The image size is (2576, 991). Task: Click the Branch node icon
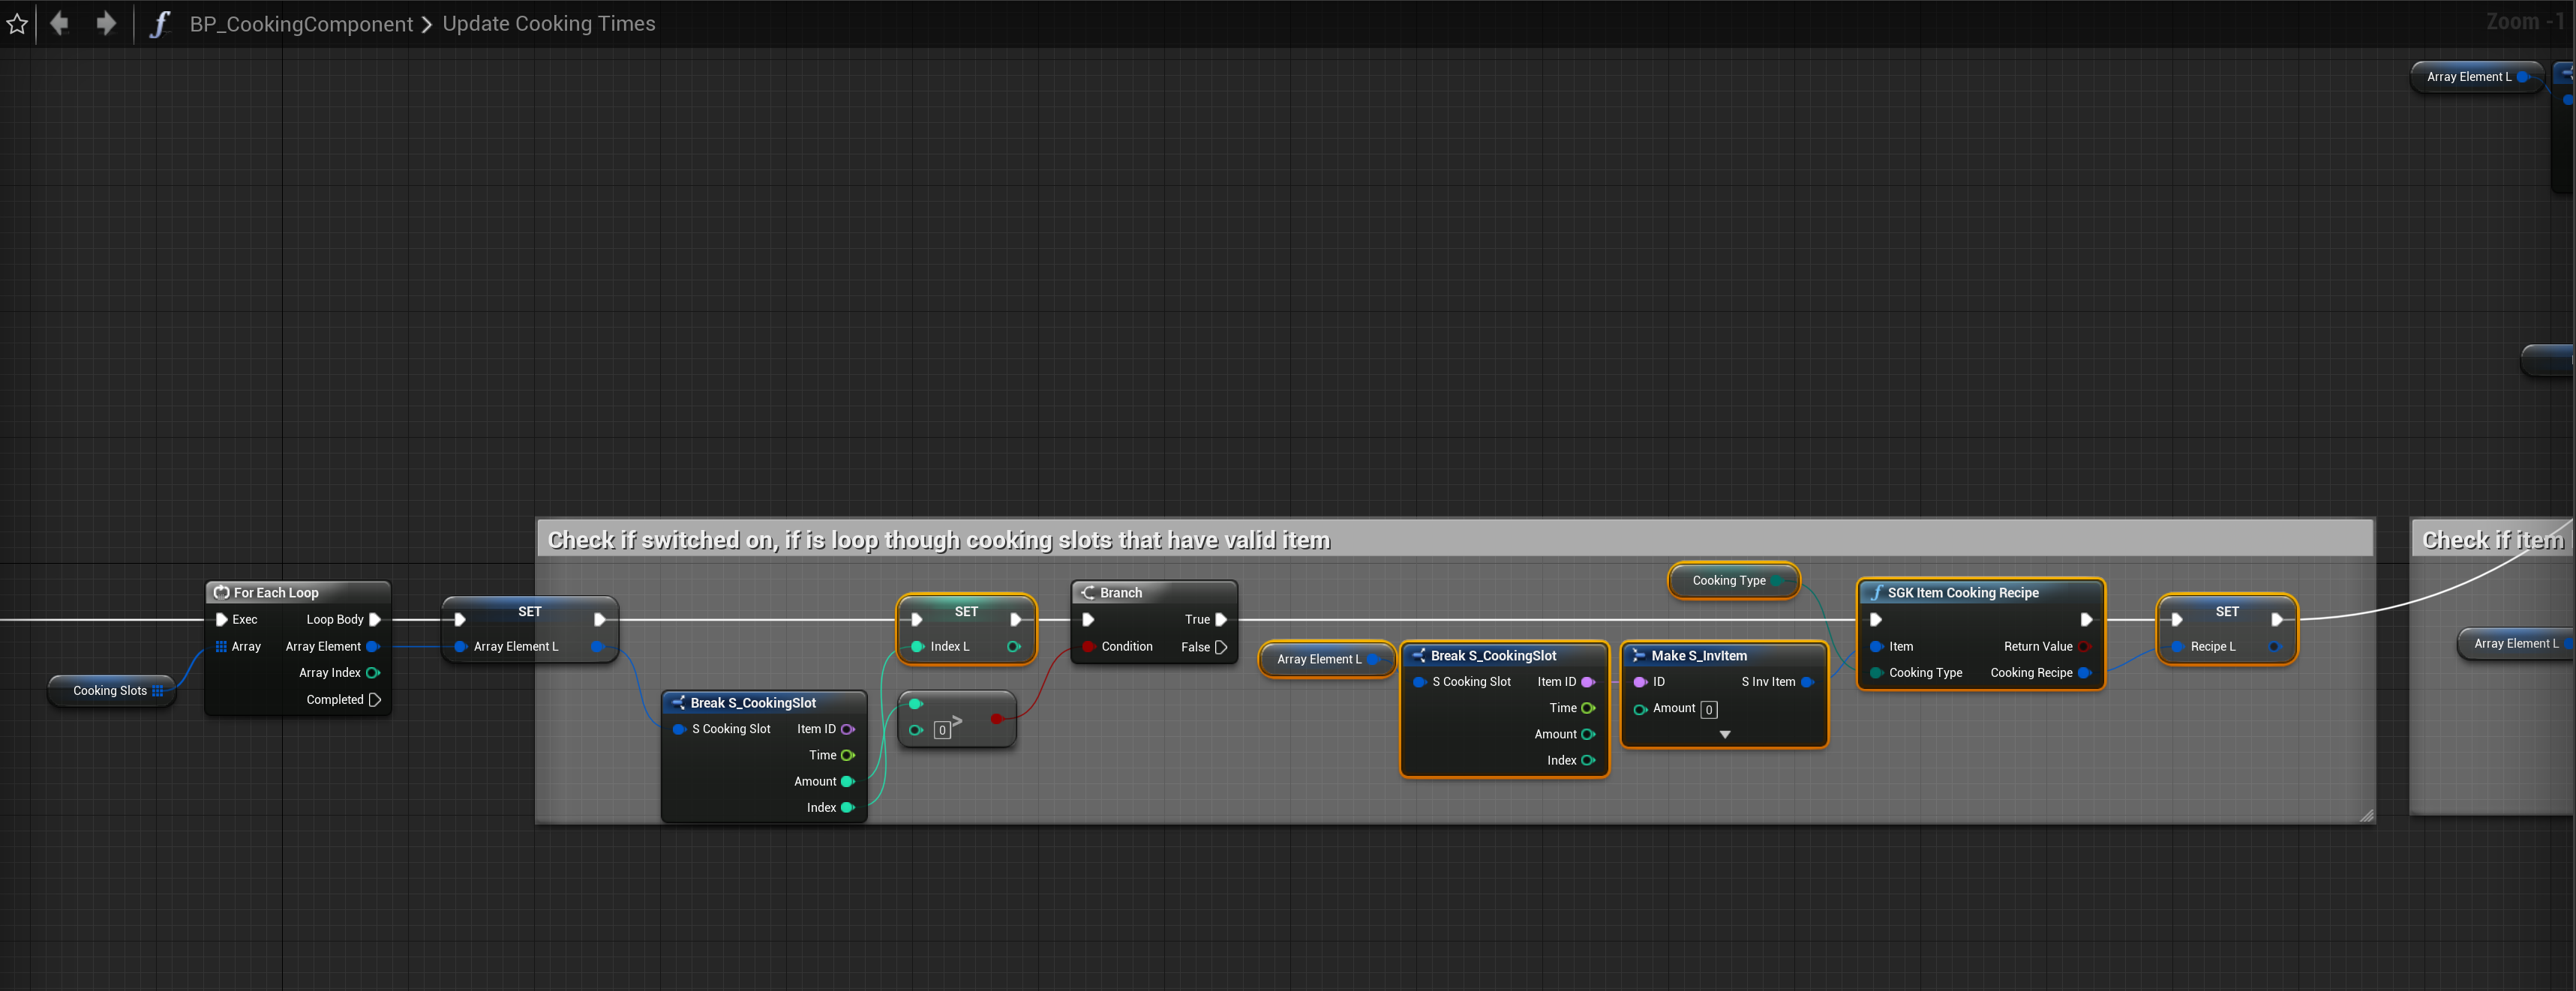point(1088,592)
